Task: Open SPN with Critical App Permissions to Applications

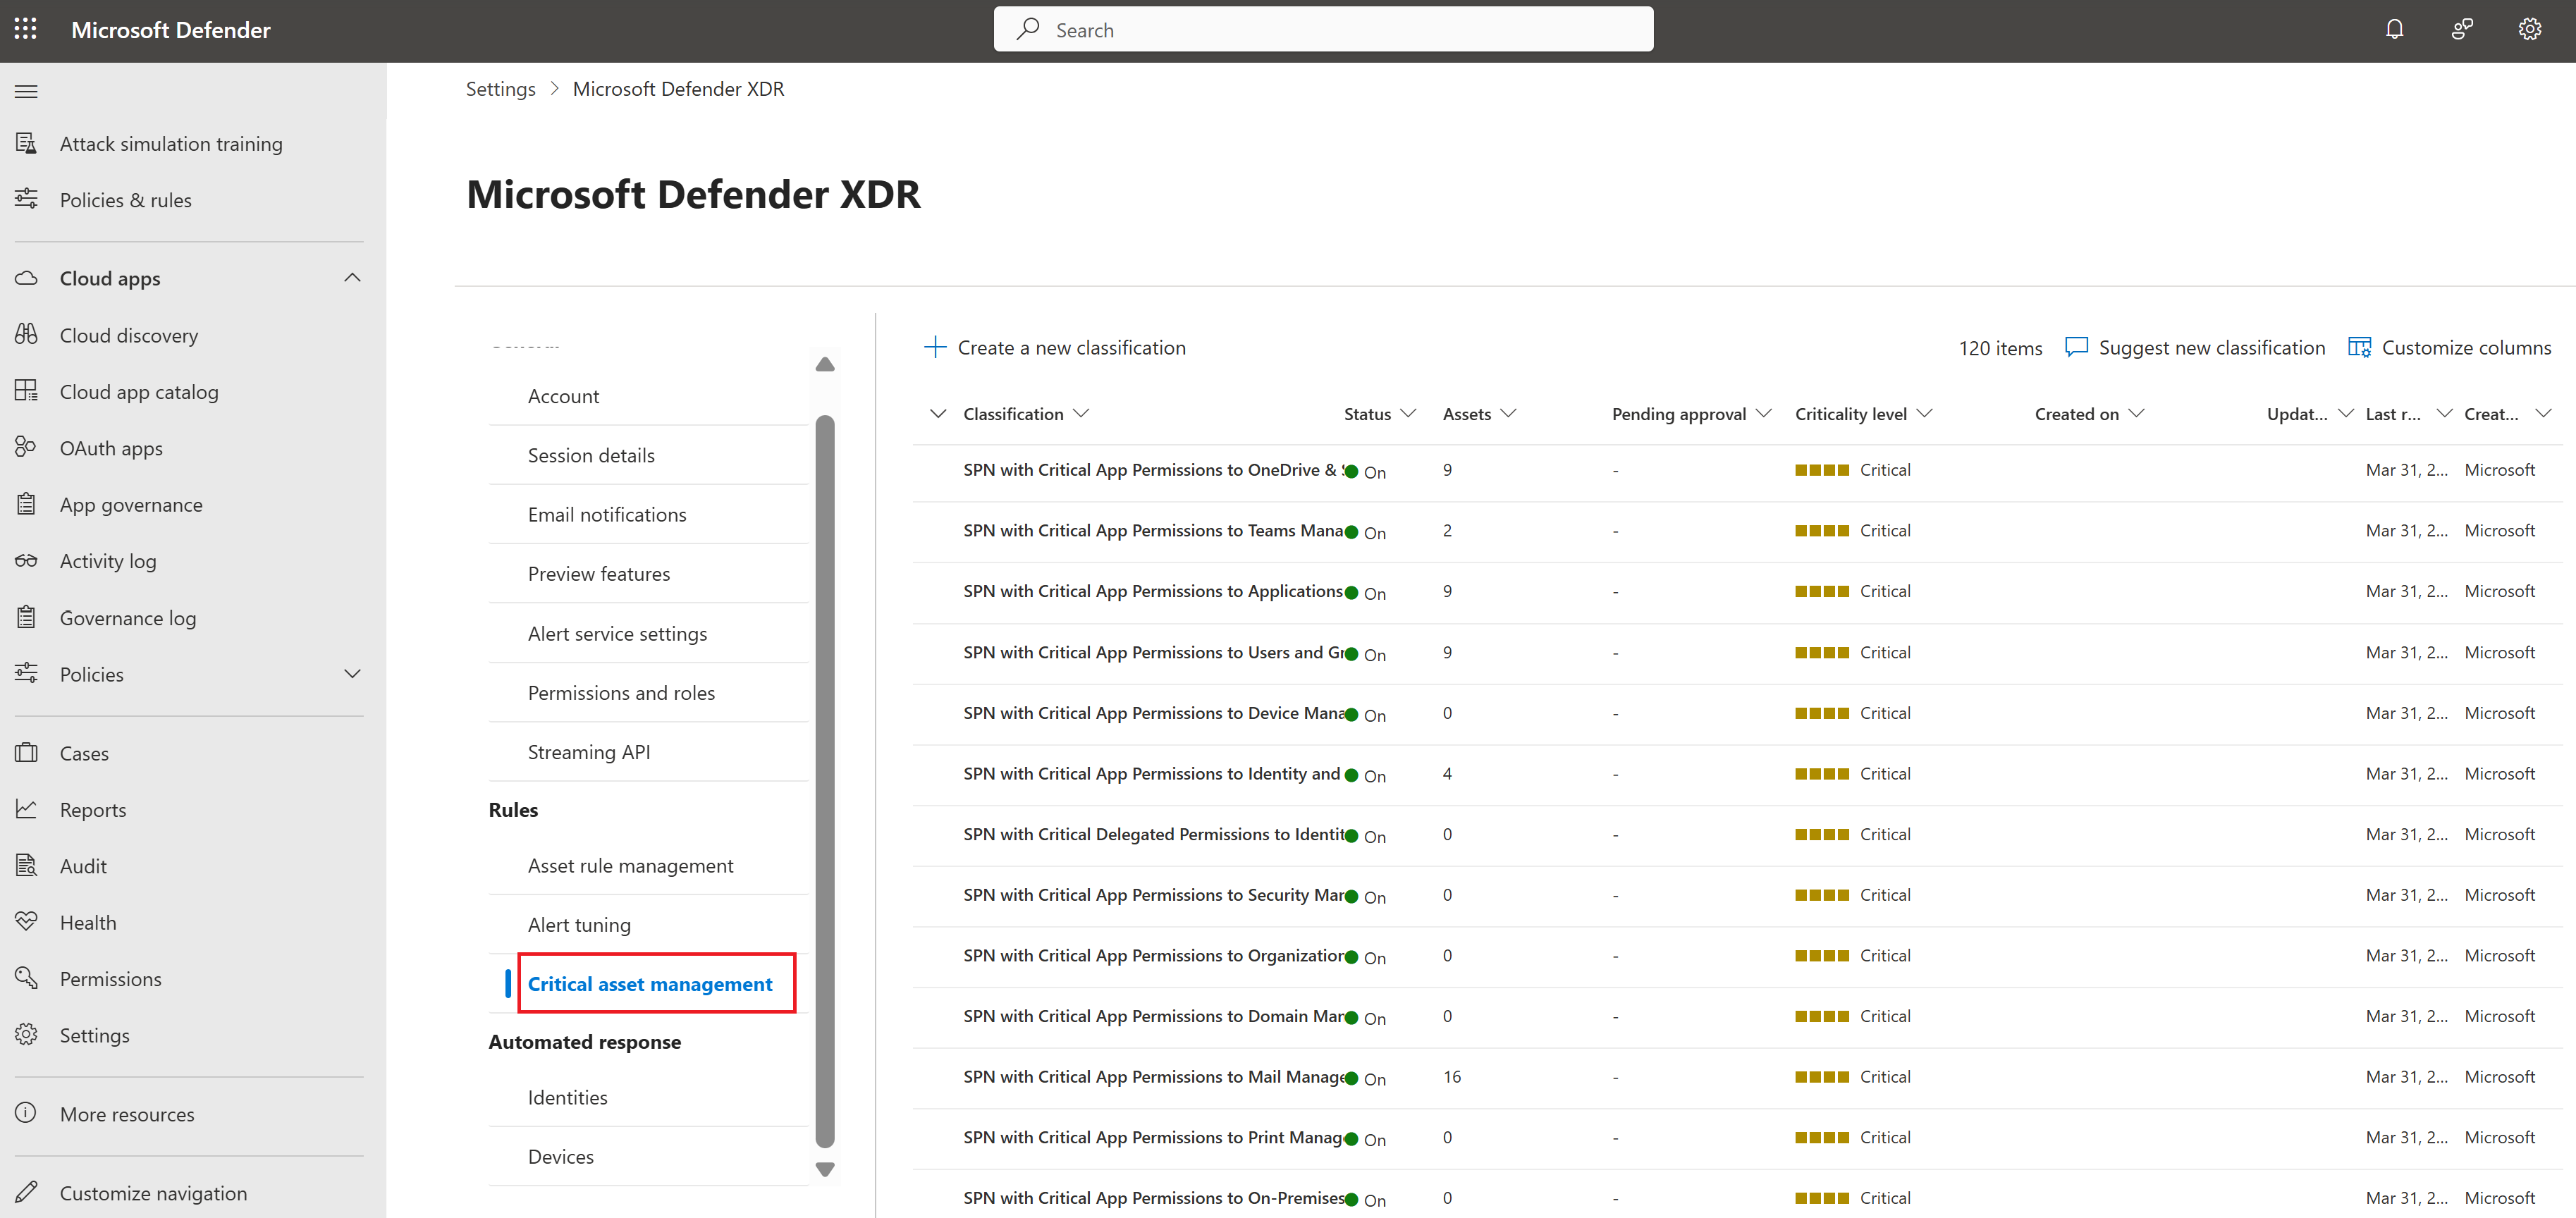Action: point(1152,591)
